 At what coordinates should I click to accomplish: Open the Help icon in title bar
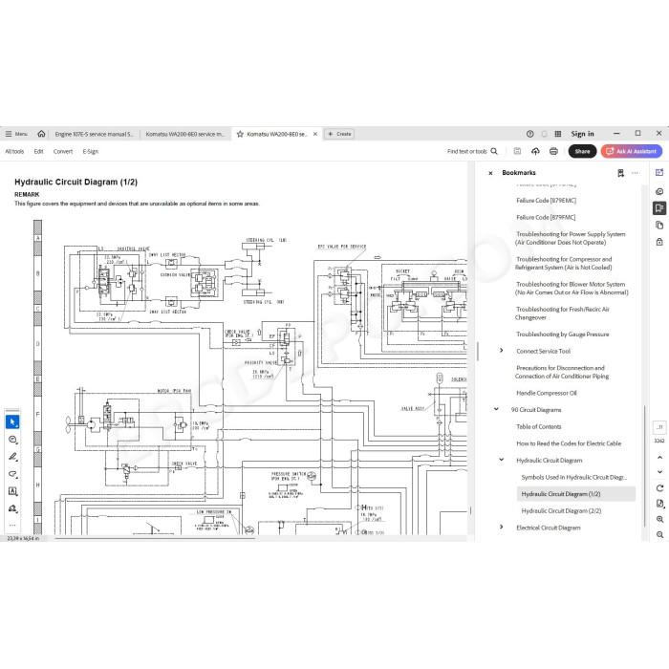[529, 134]
